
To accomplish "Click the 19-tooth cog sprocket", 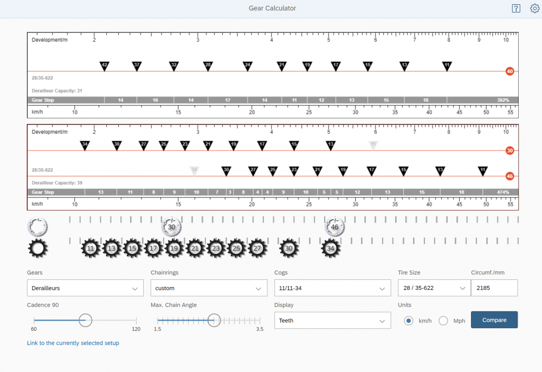I will pos(173,249).
